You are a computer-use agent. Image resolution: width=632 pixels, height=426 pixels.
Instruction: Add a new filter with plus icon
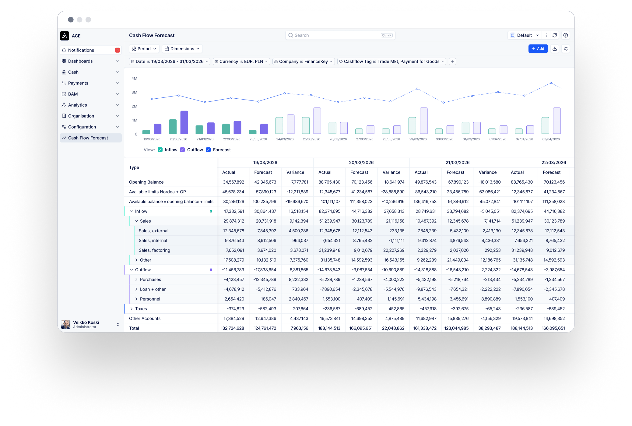452,62
